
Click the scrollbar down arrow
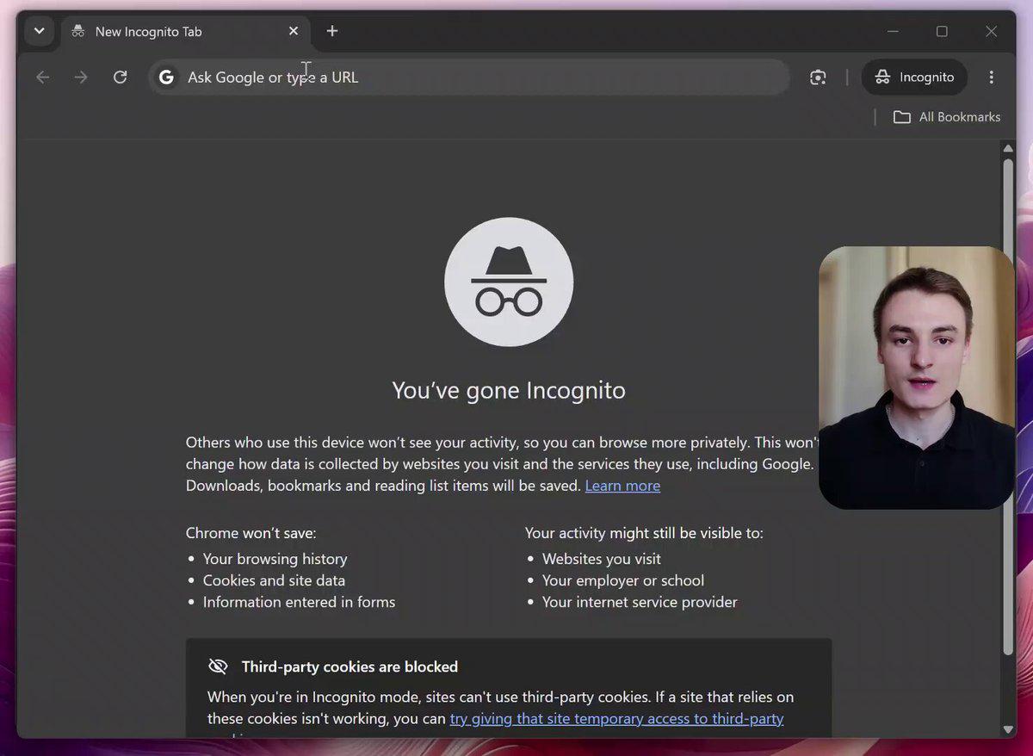click(x=1009, y=730)
